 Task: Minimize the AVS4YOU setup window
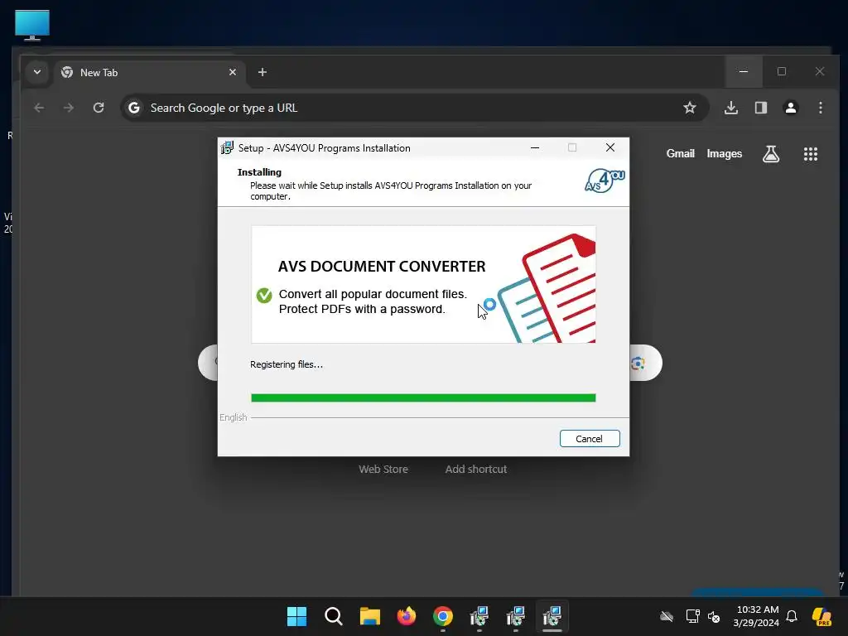(x=535, y=147)
